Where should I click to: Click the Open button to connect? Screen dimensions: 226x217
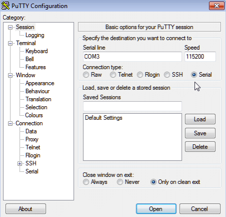(x=156, y=209)
